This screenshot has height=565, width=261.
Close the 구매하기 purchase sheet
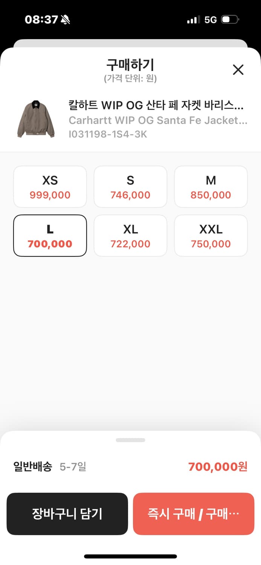point(238,70)
